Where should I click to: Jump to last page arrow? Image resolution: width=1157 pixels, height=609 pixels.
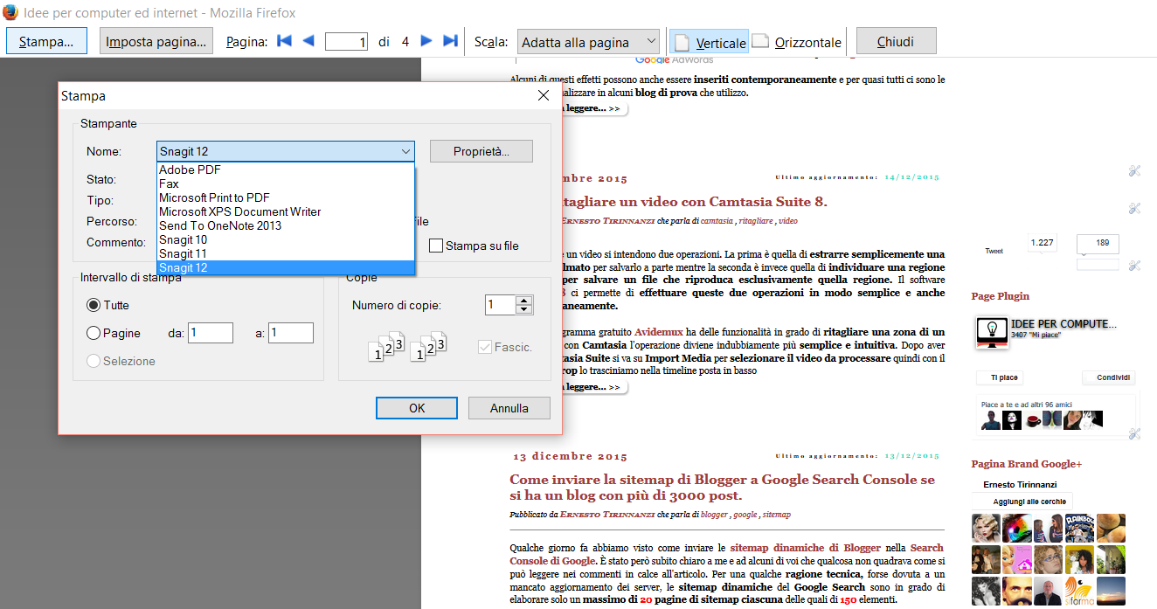(x=451, y=41)
